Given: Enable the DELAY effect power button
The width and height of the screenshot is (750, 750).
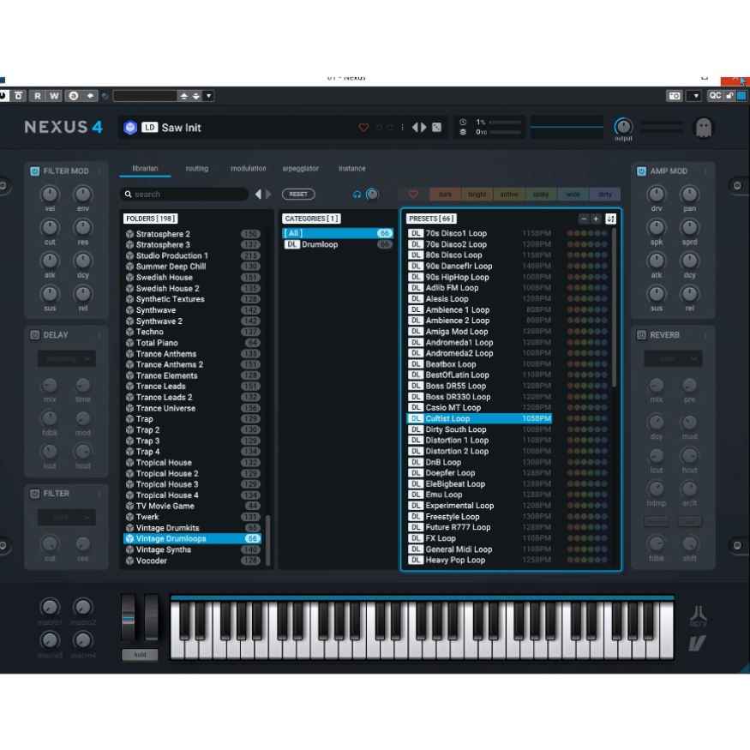Looking at the screenshot, I should (35, 335).
